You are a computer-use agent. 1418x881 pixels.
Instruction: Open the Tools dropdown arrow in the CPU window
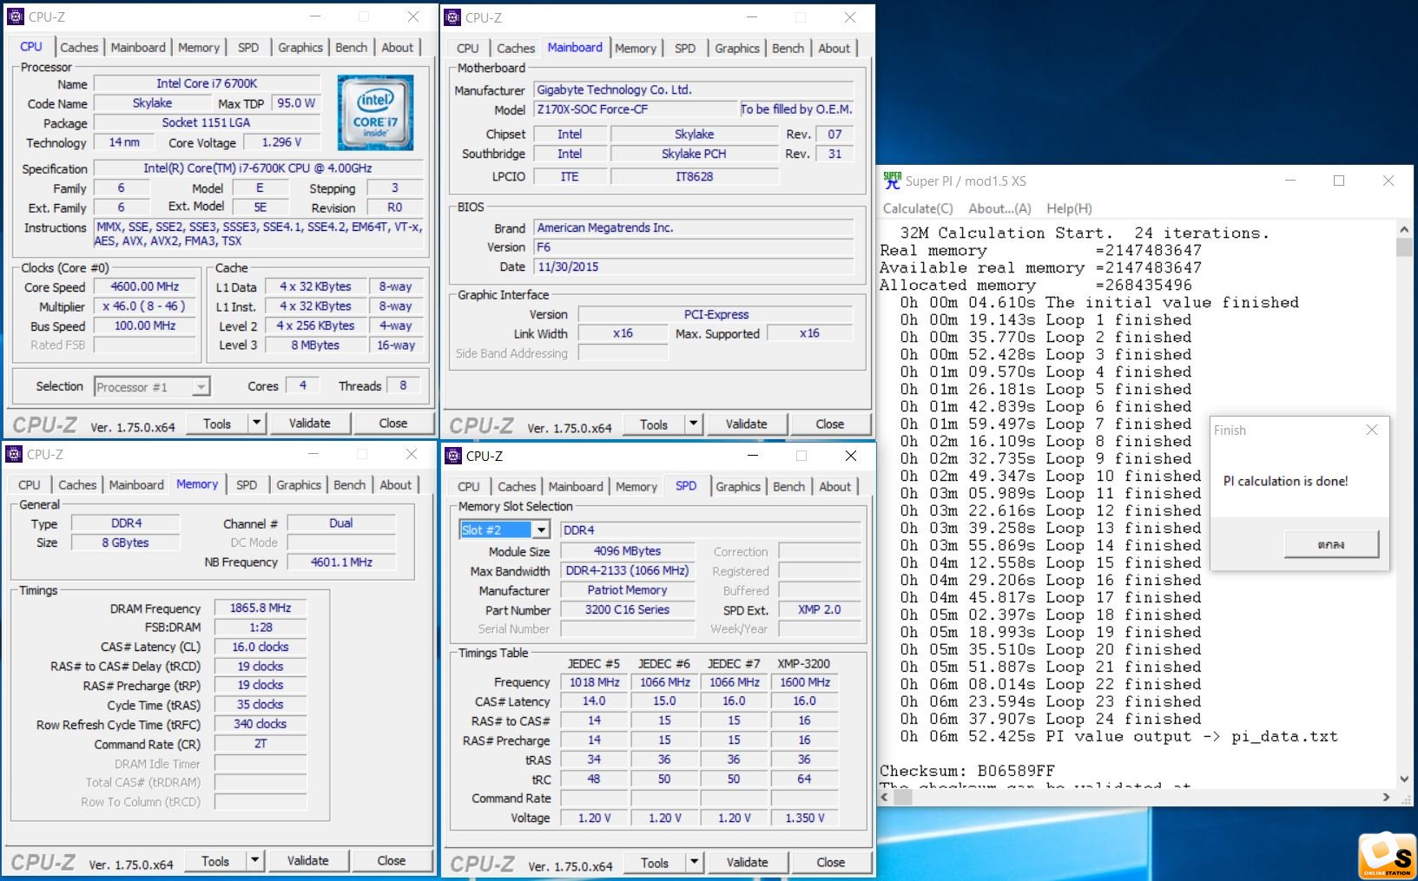256,423
